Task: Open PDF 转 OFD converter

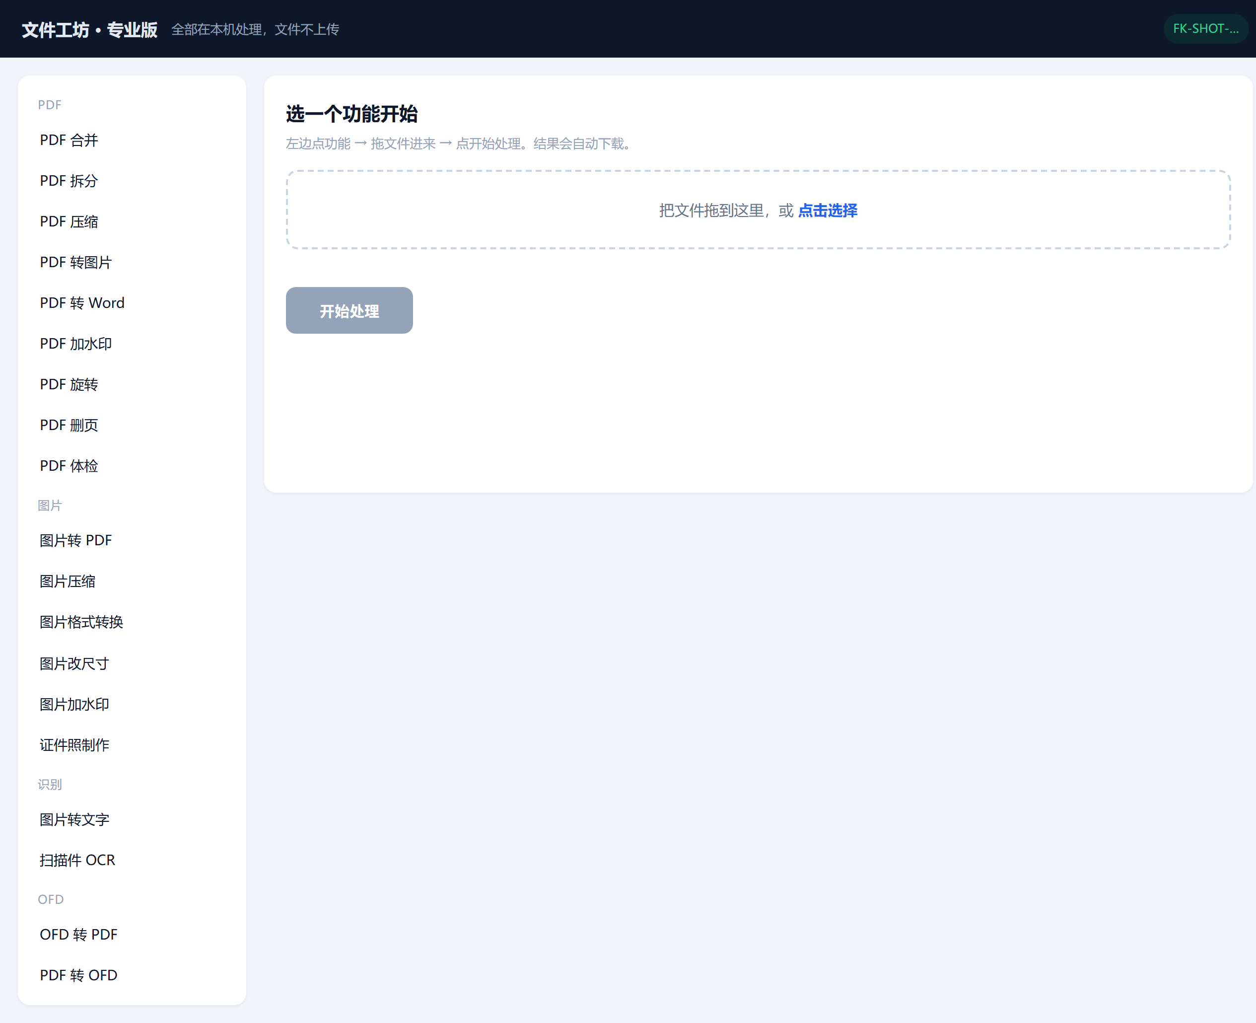Action: click(132, 975)
